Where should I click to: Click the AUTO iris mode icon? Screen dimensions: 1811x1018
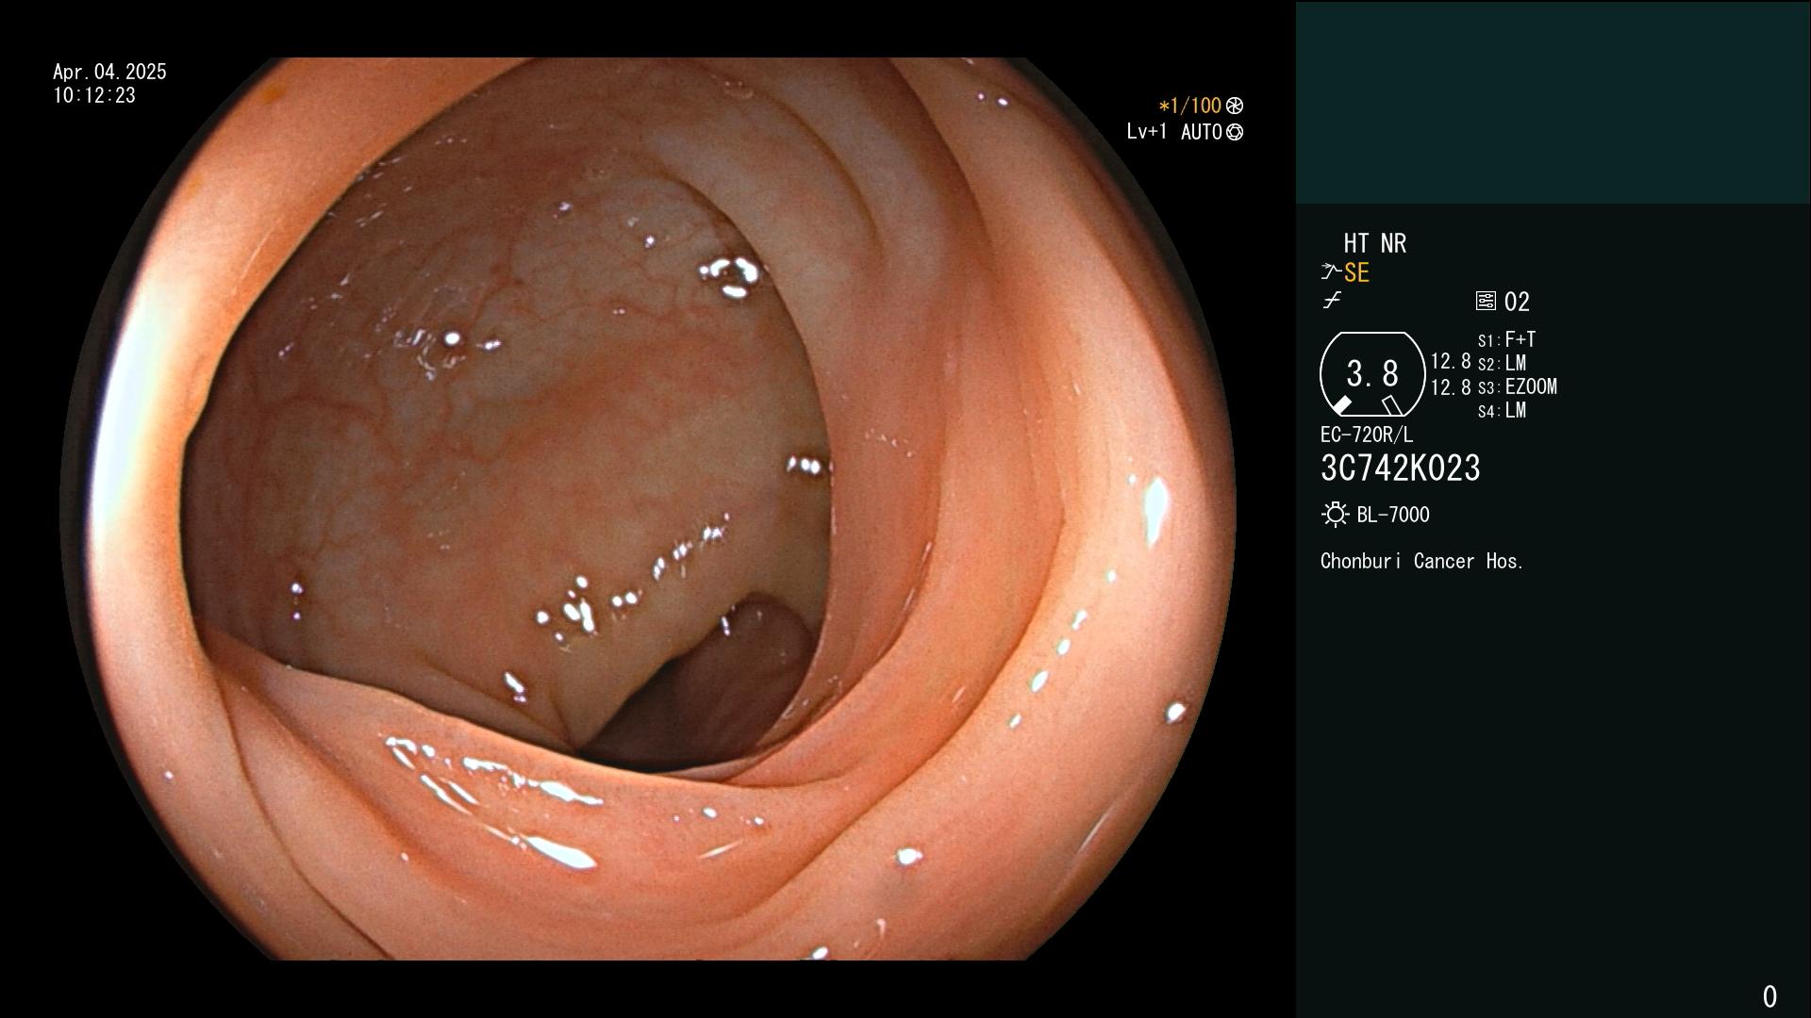tap(1235, 132)
